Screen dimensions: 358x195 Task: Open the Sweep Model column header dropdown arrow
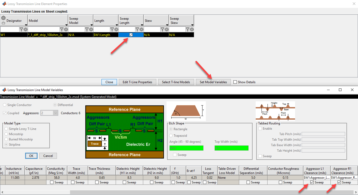[x=91, y=25]
